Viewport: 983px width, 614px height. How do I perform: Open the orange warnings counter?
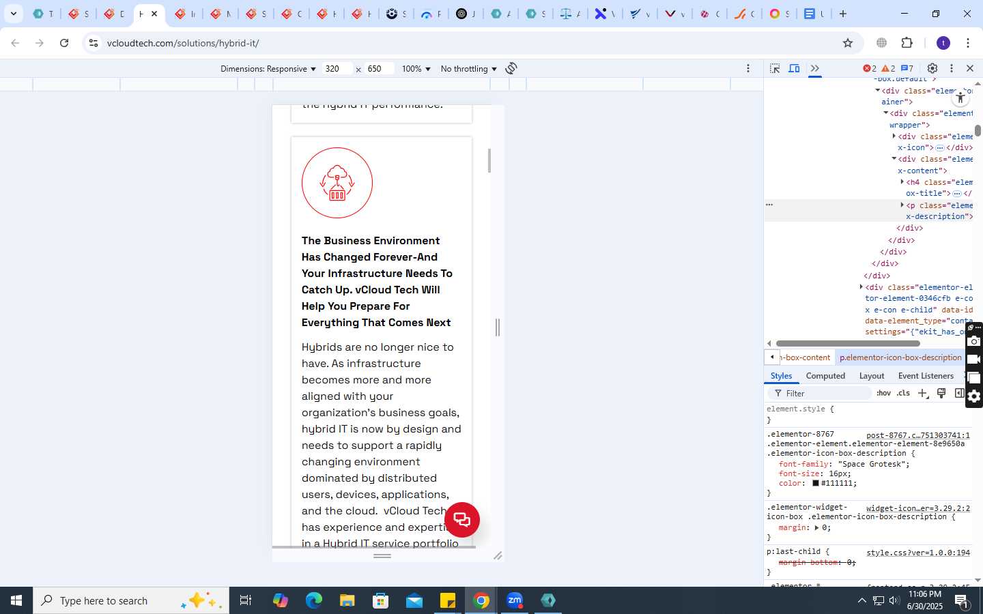[888, 68]
